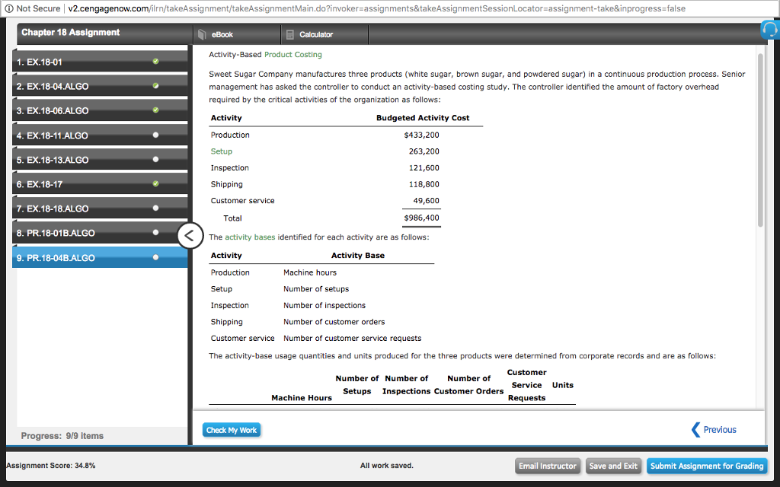780x487 pixels.
Task: Click white status dot of EX.18-13.ALGO
Action: 155,159
